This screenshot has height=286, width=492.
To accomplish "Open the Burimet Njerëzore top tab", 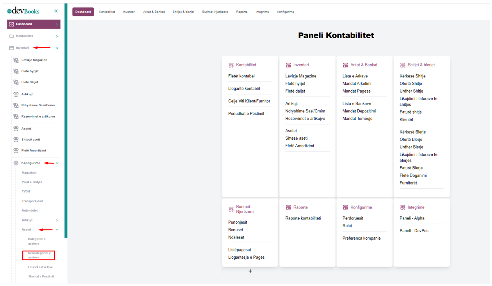I will [215, 12].
